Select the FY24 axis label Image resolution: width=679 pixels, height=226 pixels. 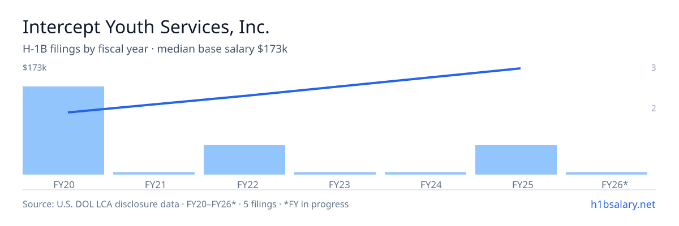click(426, 184)
